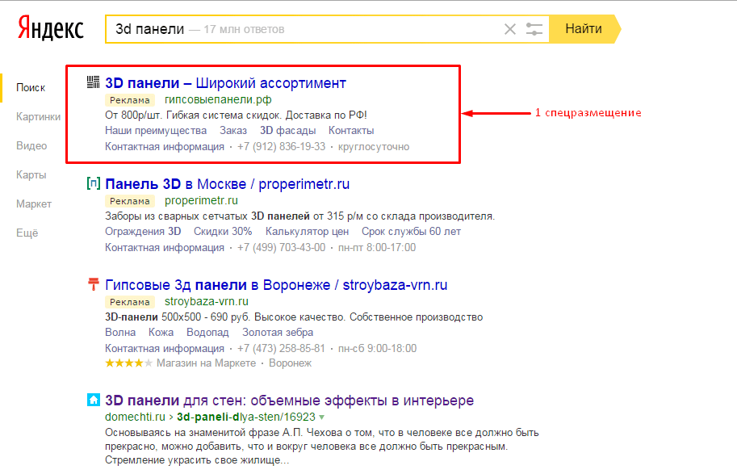This screenshot has width=737, height=474.
Task: Open '3D панели для стен' organic result title
Action: pyautogui.click(x=289, y=401)
